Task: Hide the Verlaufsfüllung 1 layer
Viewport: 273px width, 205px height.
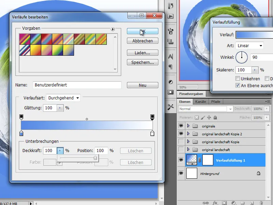Action: tap(181, 160)
